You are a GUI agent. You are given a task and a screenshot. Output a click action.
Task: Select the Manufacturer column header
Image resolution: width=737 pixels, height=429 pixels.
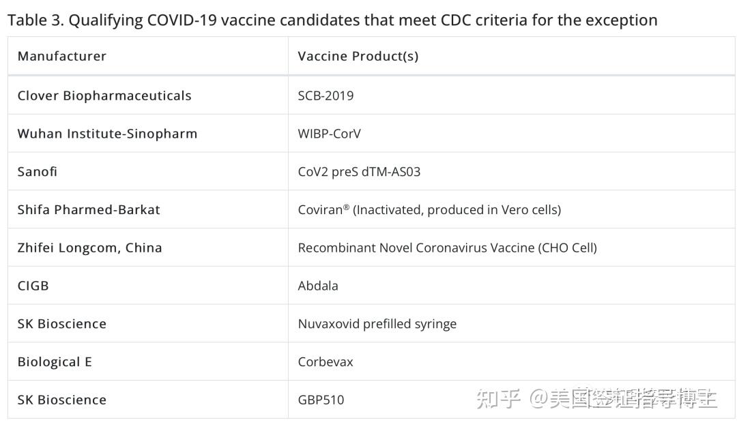point(62,56)
